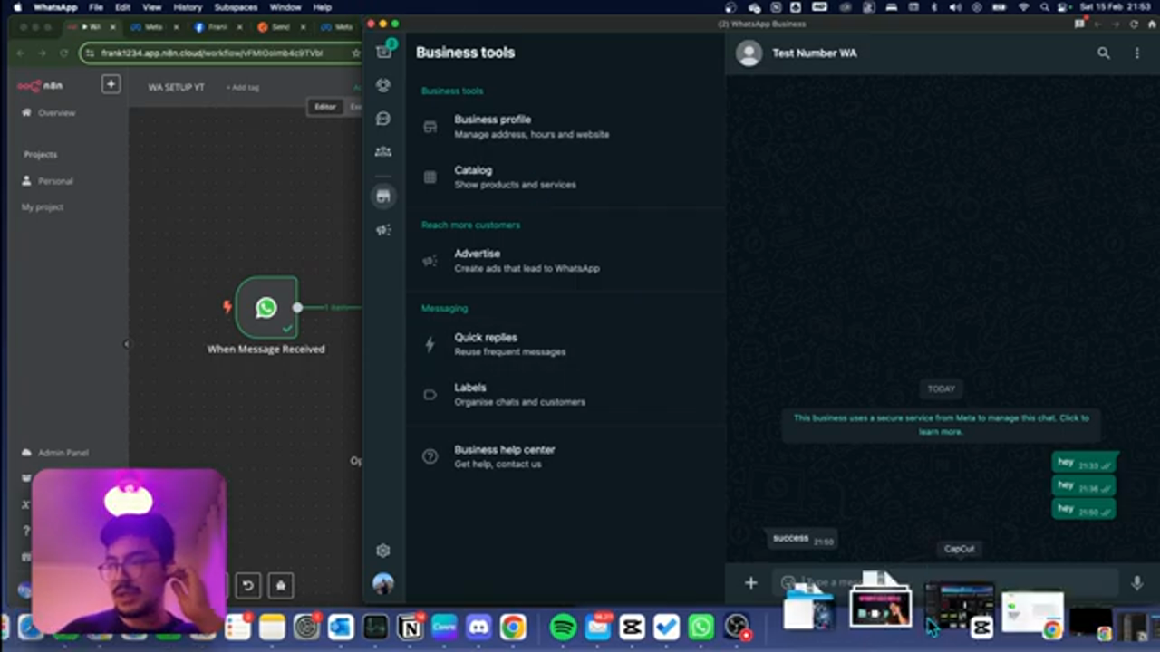Open the Help menu
Screen dimensions: 1160x652
(x=322, y=7)
